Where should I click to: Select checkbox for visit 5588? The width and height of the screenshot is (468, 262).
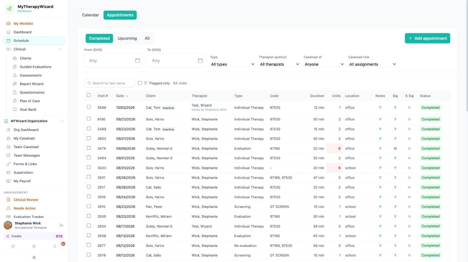tap(89, 107)
